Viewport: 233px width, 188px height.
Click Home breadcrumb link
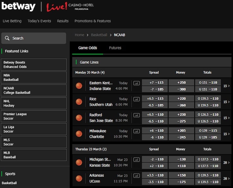pos(79,35)
